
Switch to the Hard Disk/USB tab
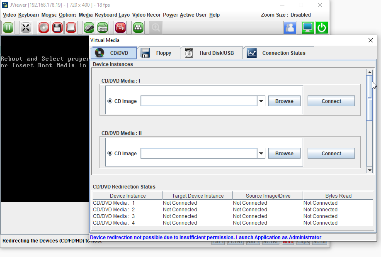coord(211,53)
